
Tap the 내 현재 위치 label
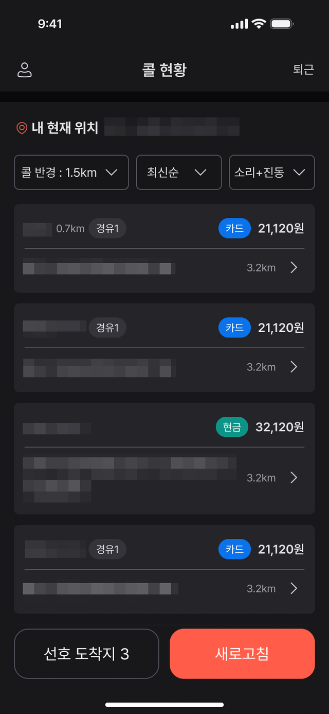(65, 128)
